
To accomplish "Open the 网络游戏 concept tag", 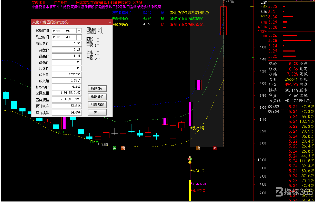I will tap(83, 3).
